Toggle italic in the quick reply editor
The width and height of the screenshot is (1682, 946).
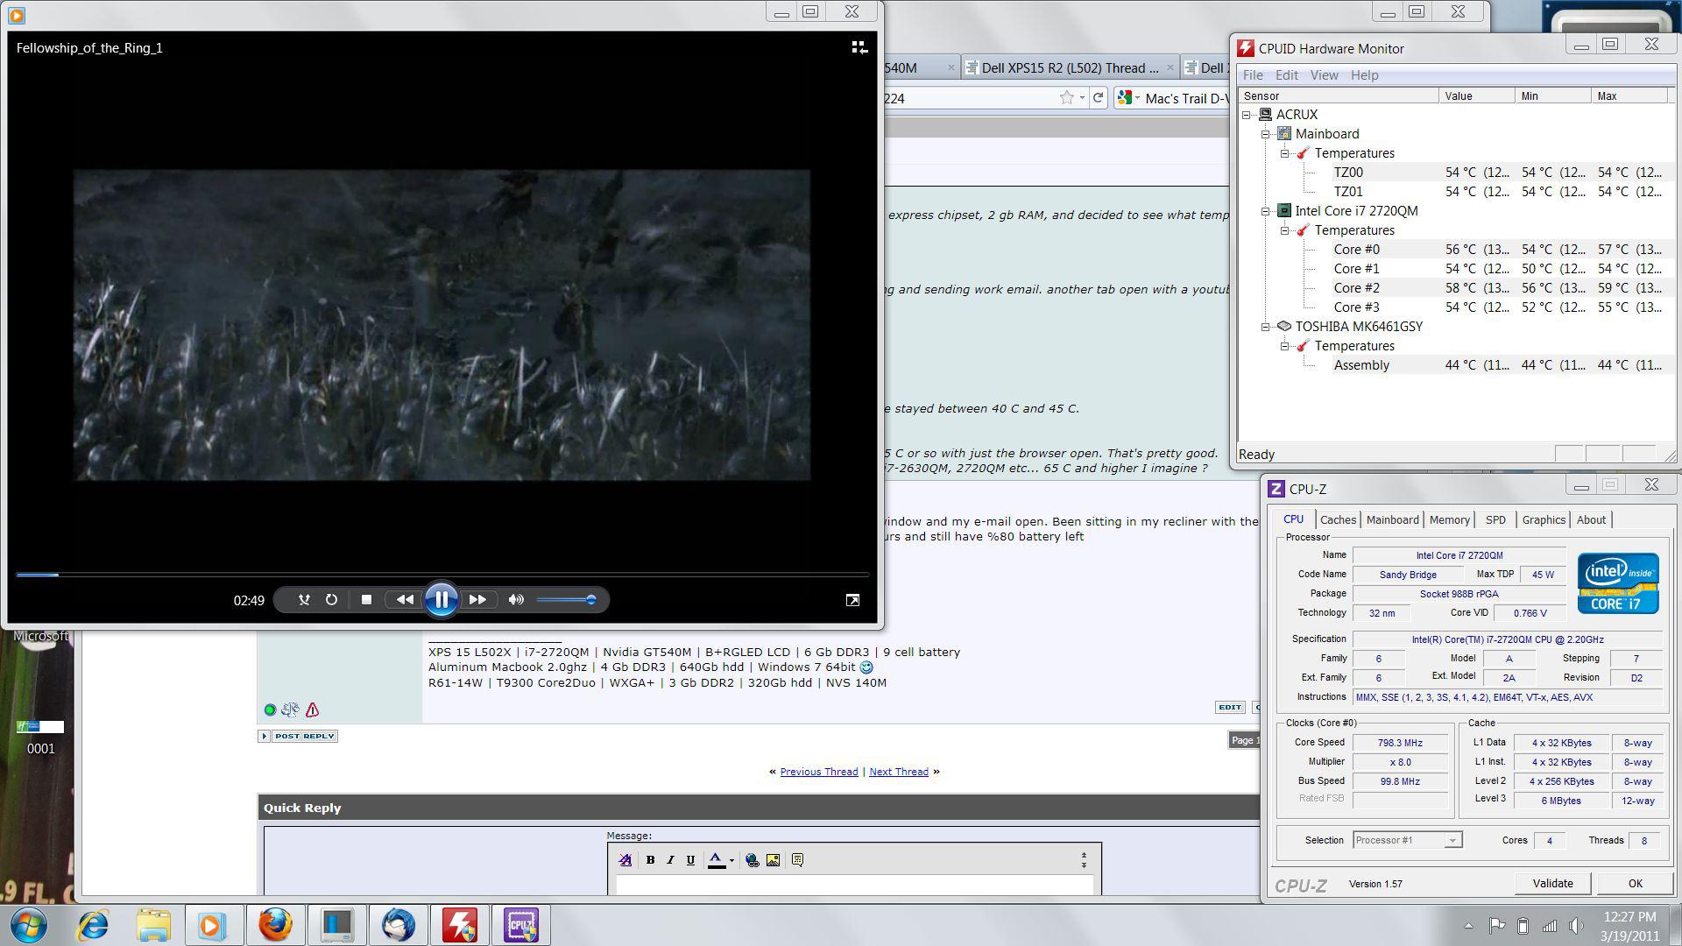[x=670, y=860]
